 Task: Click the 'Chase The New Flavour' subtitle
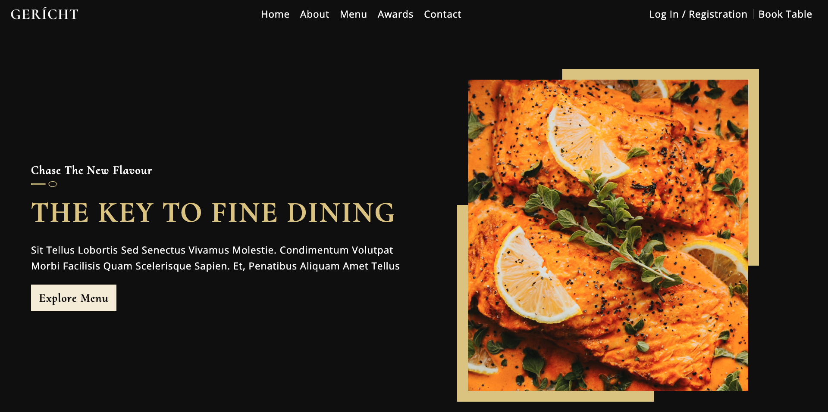[x=91, y=170]
